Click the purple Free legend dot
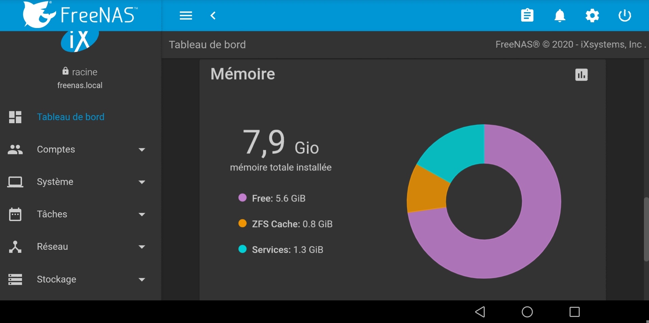The height and width of the screenshot is (323, 649). coord(242,198)
